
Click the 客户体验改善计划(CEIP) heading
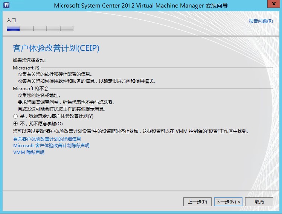click(56, 48)
